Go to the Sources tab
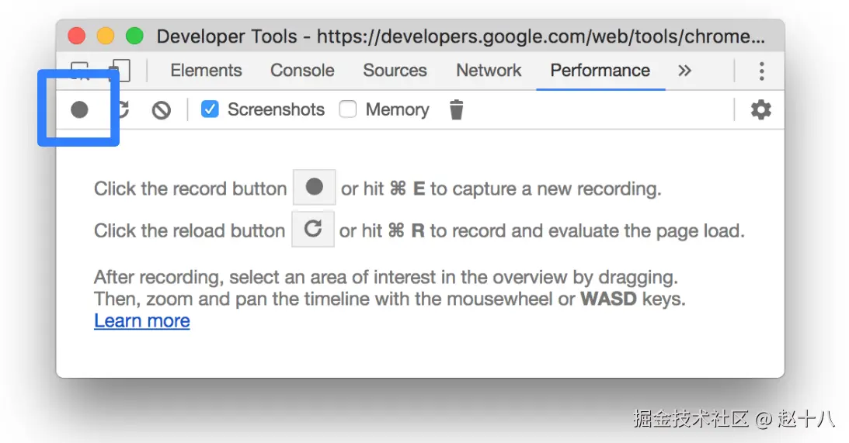The image size is (849, 443). click(395, 71)
